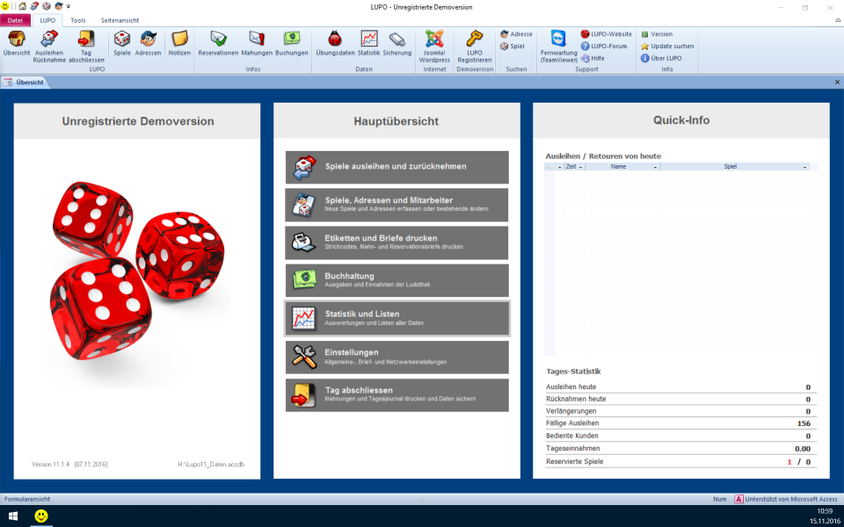The width and height of the screenshot is (844, 527).
Task: Open the Notizen sticky note icon
Action: coord(179,44)
